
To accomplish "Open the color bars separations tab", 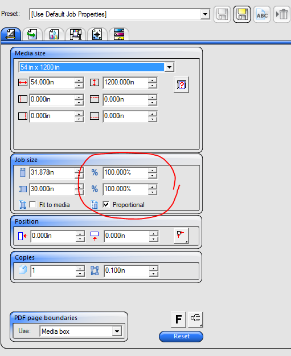I will 119,34.
